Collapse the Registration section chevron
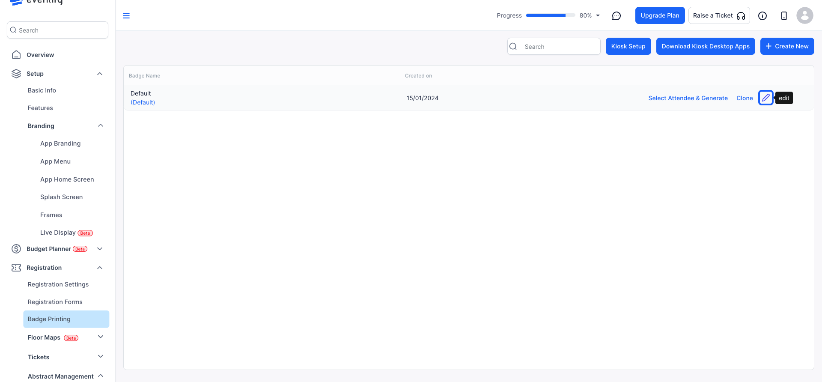The width and height of the screenshot is (822, 382). [100, 268]
